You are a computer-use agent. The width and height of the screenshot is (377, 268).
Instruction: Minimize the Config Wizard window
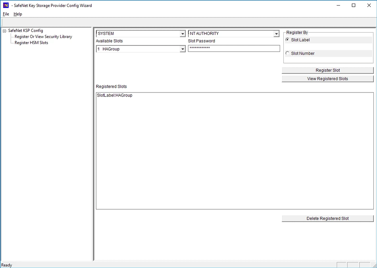(x=339, y=6)
